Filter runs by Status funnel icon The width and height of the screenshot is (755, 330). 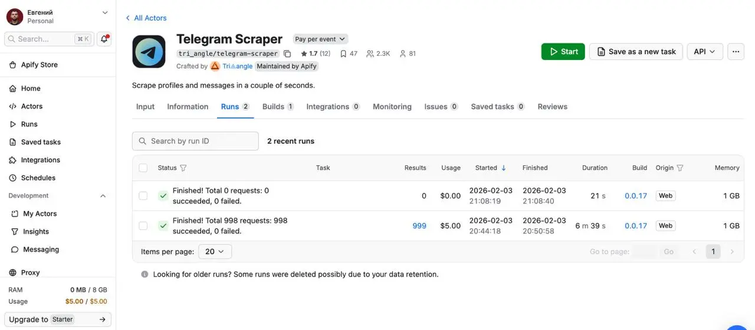tap(183, 168)
